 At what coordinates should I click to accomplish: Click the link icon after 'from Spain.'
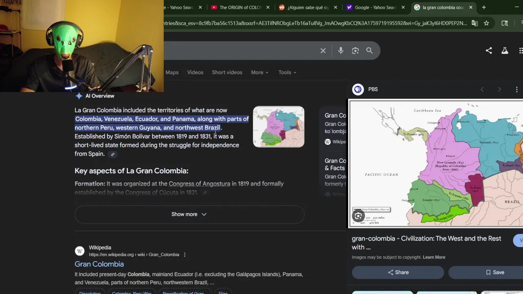[112, 154]
